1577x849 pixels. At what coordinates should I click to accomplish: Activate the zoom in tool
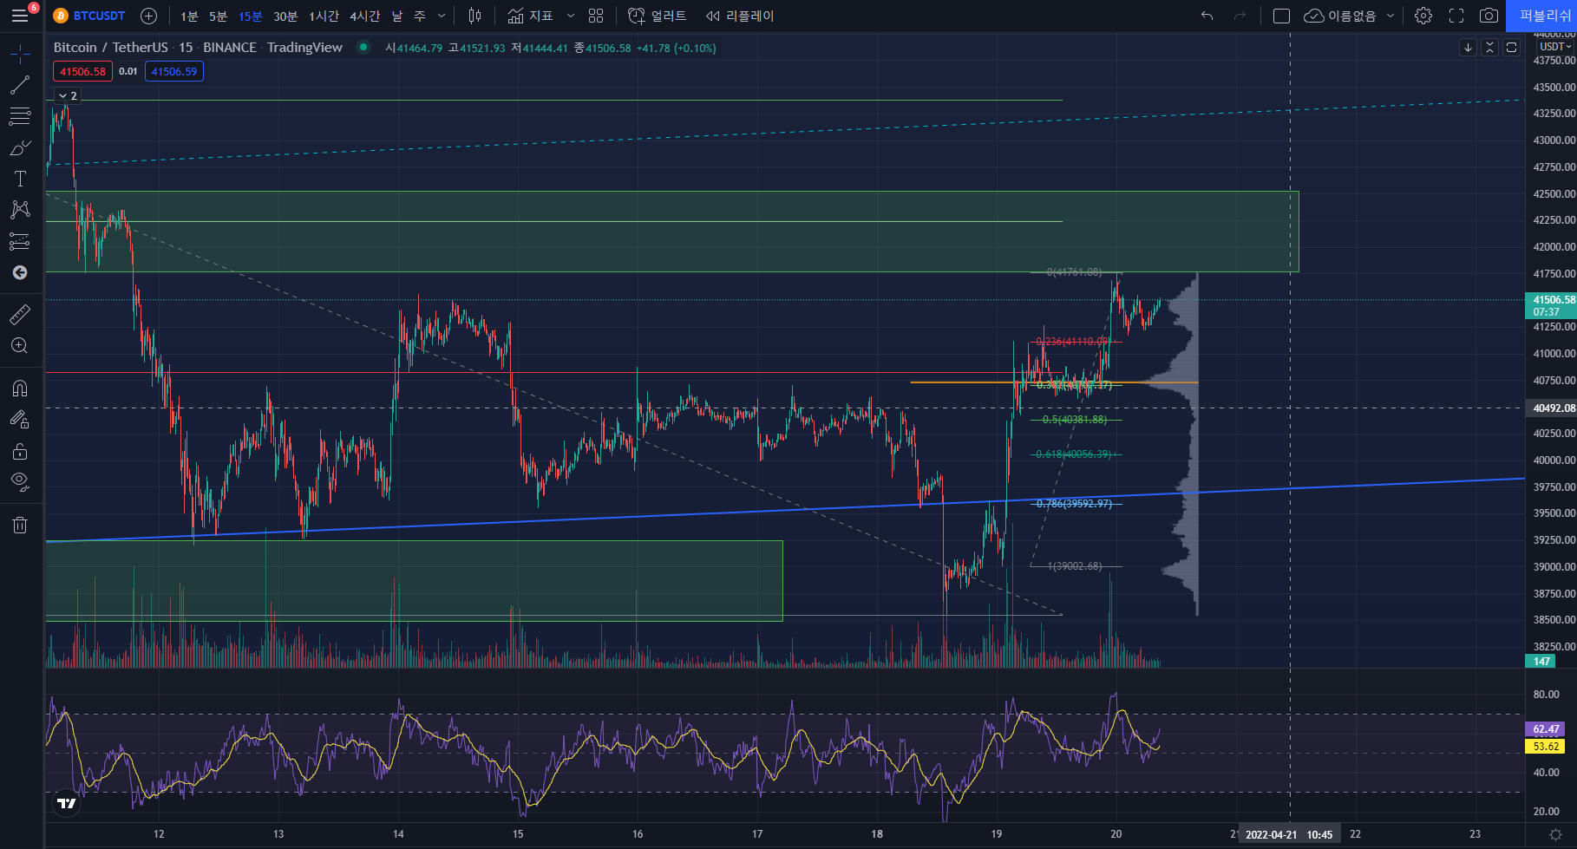pyautogui.click(x=20, y=345)
